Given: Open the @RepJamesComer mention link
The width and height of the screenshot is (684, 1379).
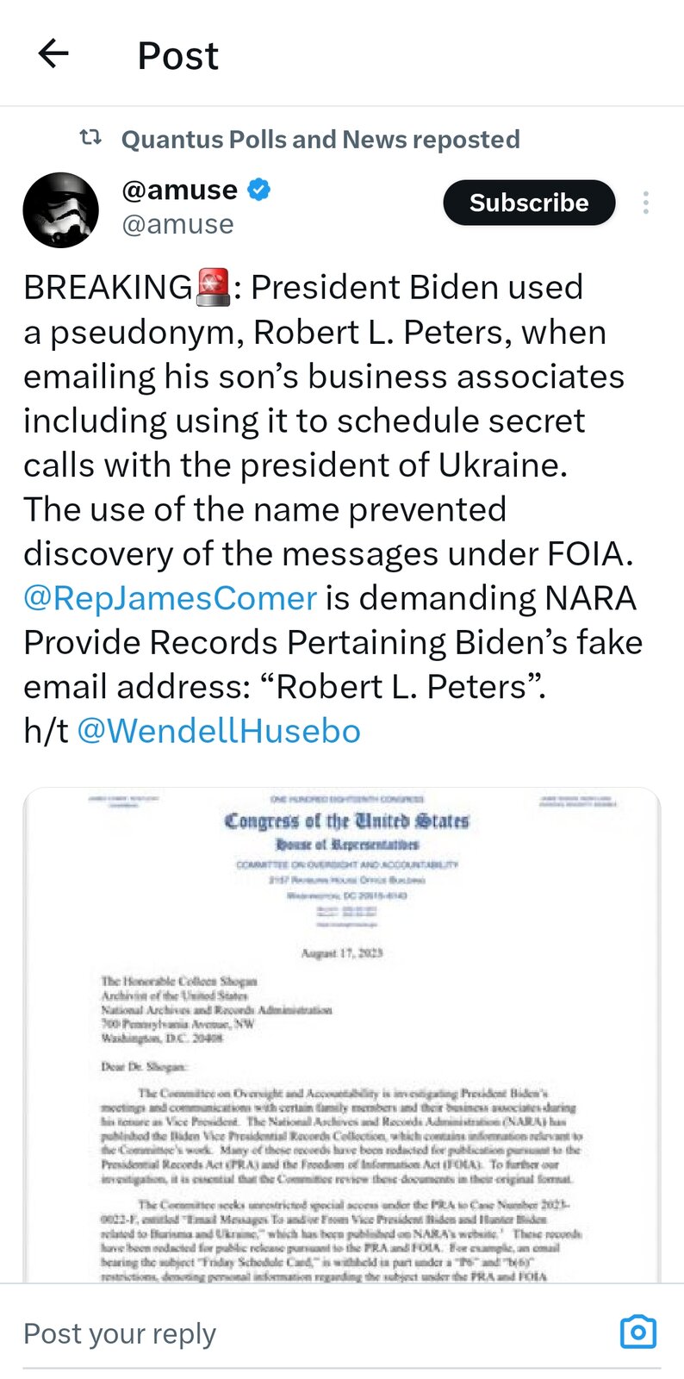Looking at the screenshot, I should click(170, 598).
